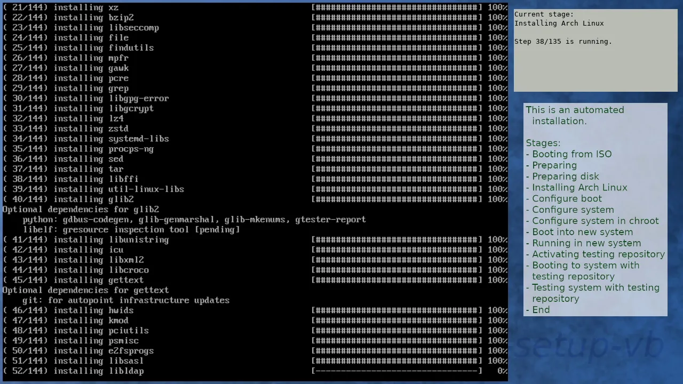Image resolution: width=683 pixels, height=384 pixels.
Task: Click the empty progress bar for libldap
Action: (397, 372)
